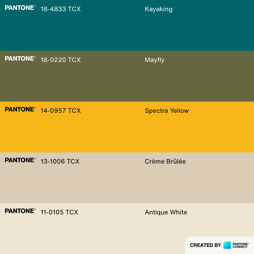254x254 pixels.
Task: Click the PANTONE logo in the Antique White row
Action: point(20,211)
